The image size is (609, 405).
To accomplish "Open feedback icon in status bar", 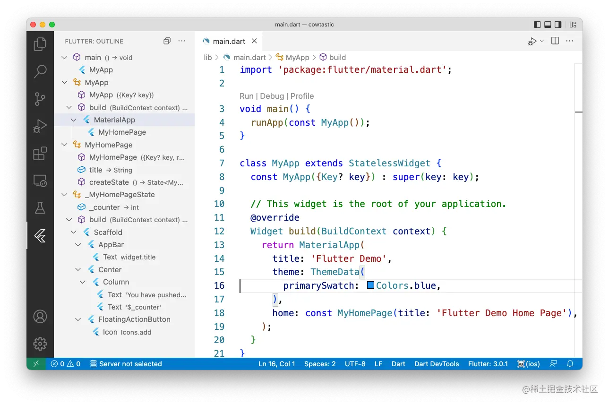I will click(x=553, y=364).
